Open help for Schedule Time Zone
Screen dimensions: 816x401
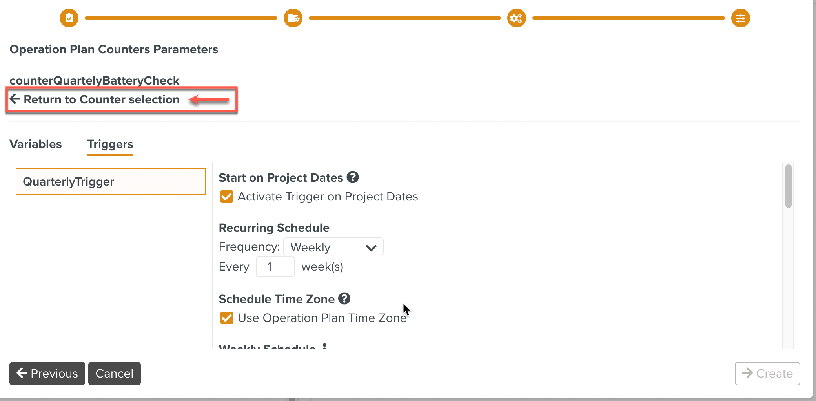pyautogui.click(x=344, y=299)
